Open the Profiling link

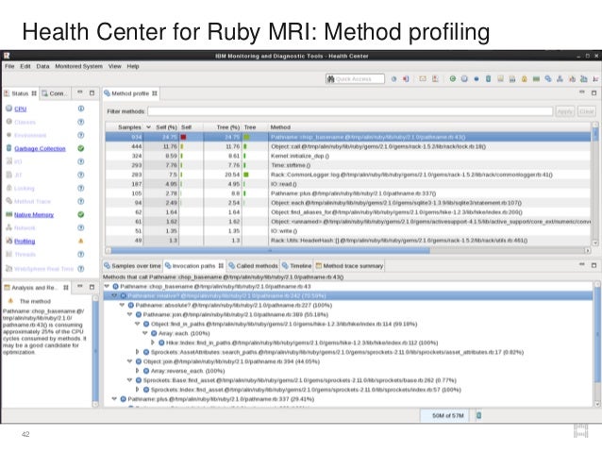pos(25,242)
